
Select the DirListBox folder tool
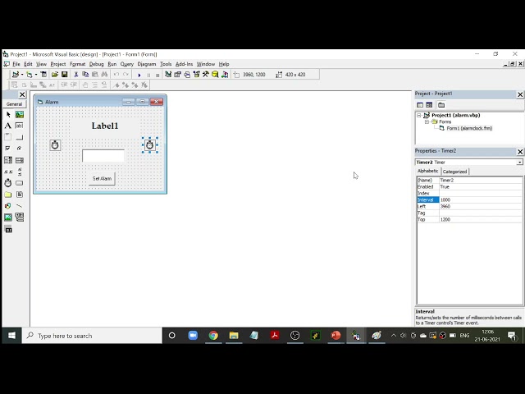point(8,195)
